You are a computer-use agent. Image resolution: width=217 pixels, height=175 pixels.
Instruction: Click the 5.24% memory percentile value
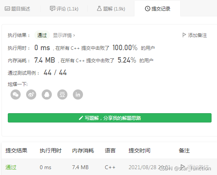(x=127, y=60)
